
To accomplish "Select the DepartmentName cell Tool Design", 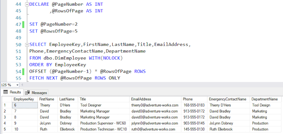I will (265, 105).
